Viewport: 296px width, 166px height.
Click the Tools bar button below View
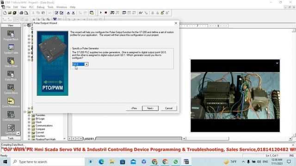click(x=11, y=138)
